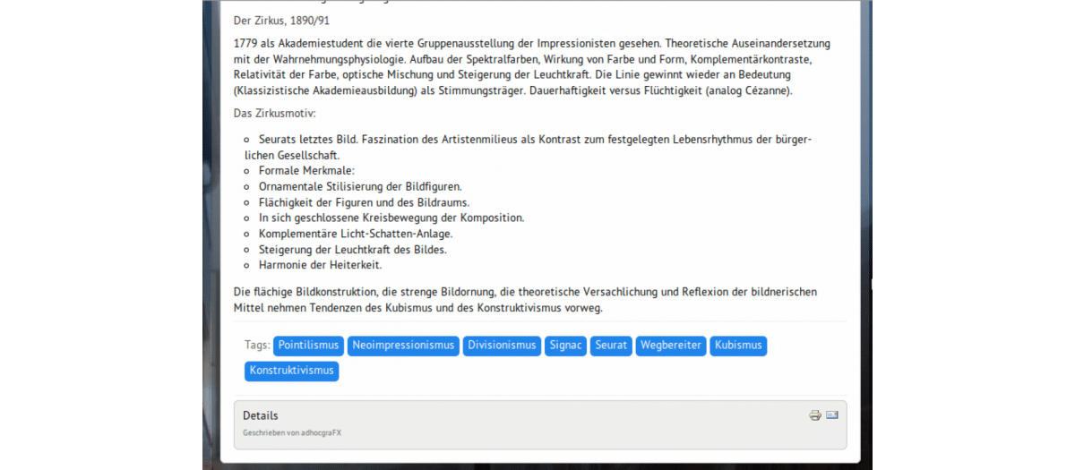Image resolution: width=1075 pixels, height=470 pixels.
Task: Click the paragraph starting '1779 als Akademiestudent'
Action: coord(533,67)
